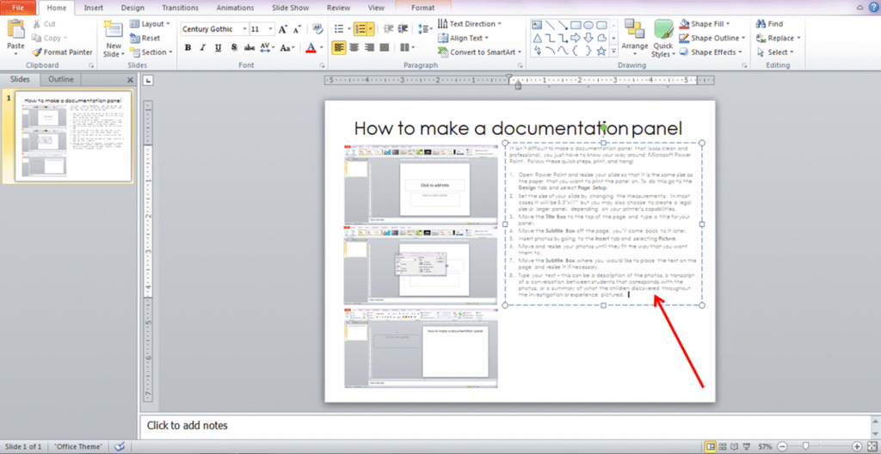Screen dimensions: 881x454
Task: Switch to Slide Sorter view
Action: pyautogui.click(x=722, y=446)
